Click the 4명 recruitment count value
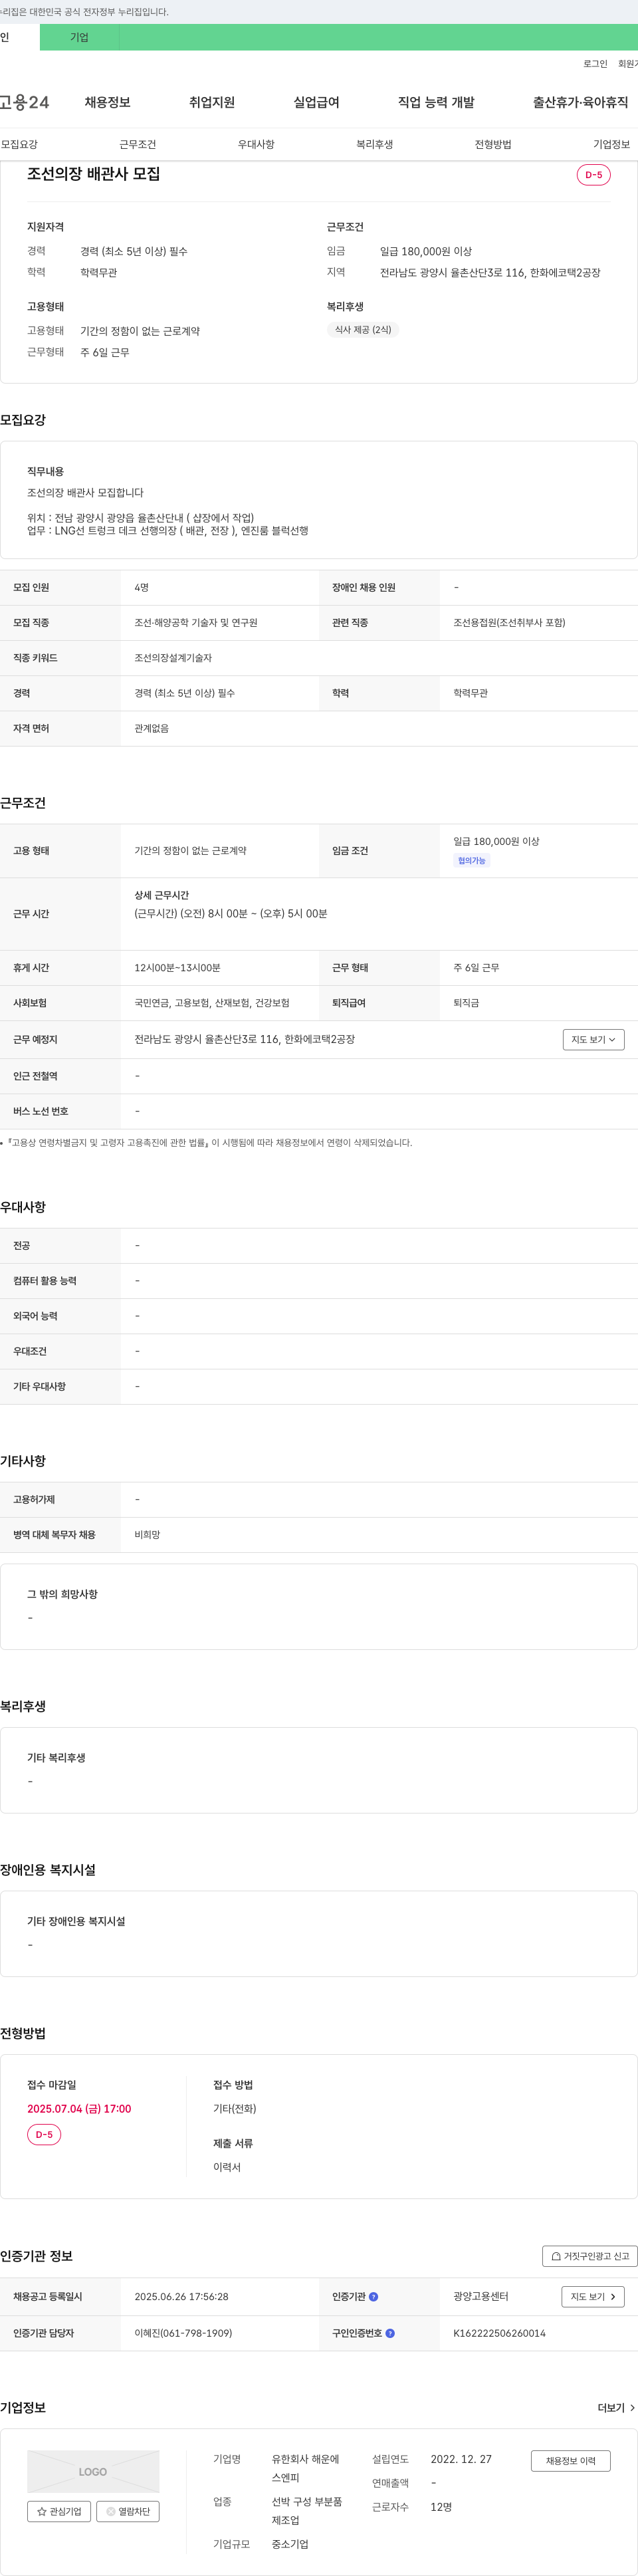 click(x=141, y=588)
